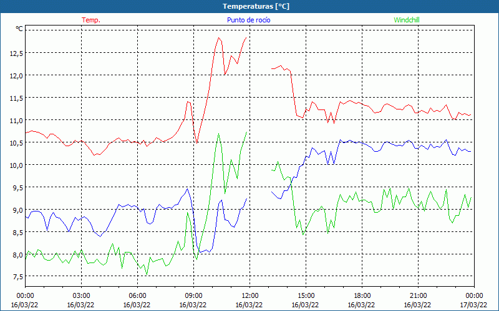Viewport: 499px width, 311px height.
Task: Click the 03:00 time axis label
Action: click(x=81, y=296)
